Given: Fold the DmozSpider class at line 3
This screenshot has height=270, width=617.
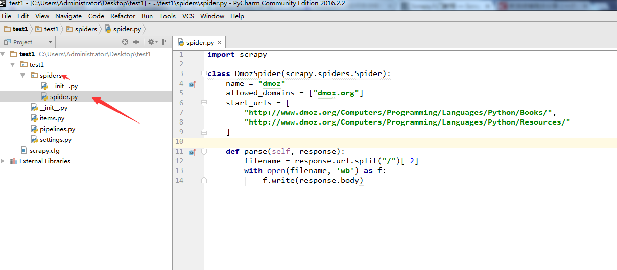Looking at the screenshot, I should pyautogui.click(x=204, y=73).
